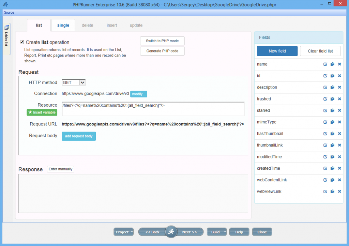Click the runner icon between Back and Next
The image size is (349, 246).
(171, 232)
